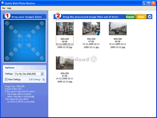Uncheck the View Settings checkbox

coord(6,79)
